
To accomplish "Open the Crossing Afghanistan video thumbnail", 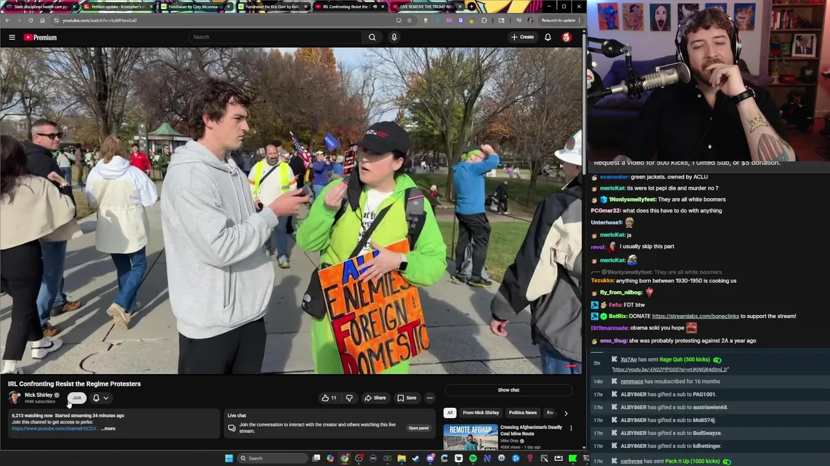I will pyautogui.click(x=470, y=437).
